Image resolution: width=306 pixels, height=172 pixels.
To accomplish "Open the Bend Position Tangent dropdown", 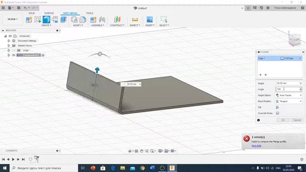I will [x=289, y=101].
